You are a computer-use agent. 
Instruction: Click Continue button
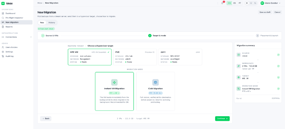click(222, 118)
